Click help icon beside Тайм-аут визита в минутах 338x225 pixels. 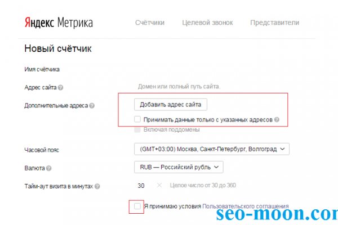pos(97,186)
